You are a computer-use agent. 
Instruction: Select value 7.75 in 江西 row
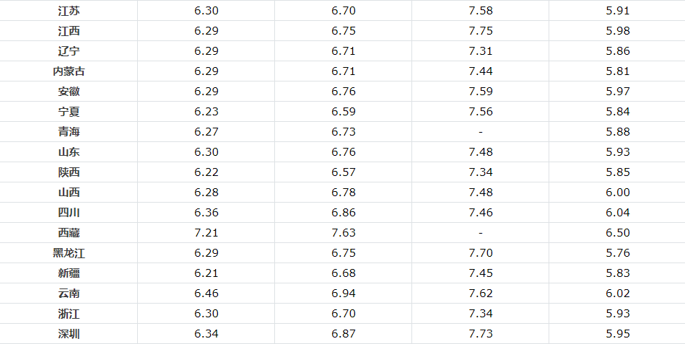(480, 31)
